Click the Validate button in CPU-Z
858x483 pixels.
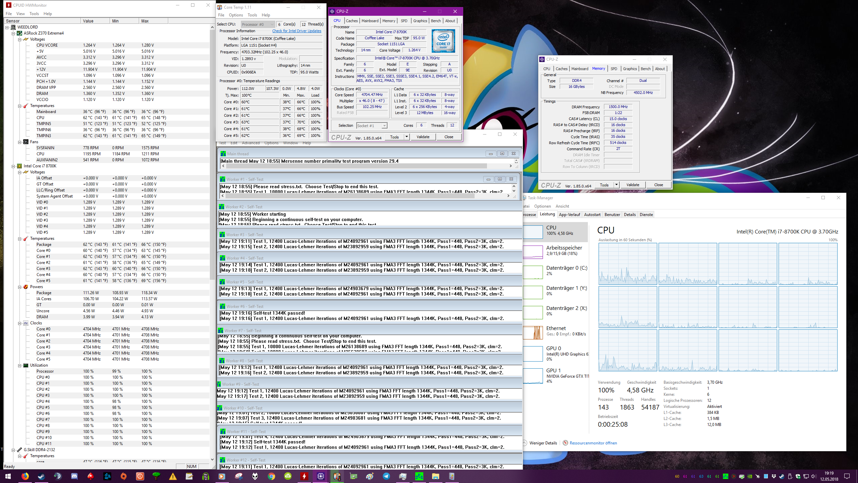tap(423, 137)
